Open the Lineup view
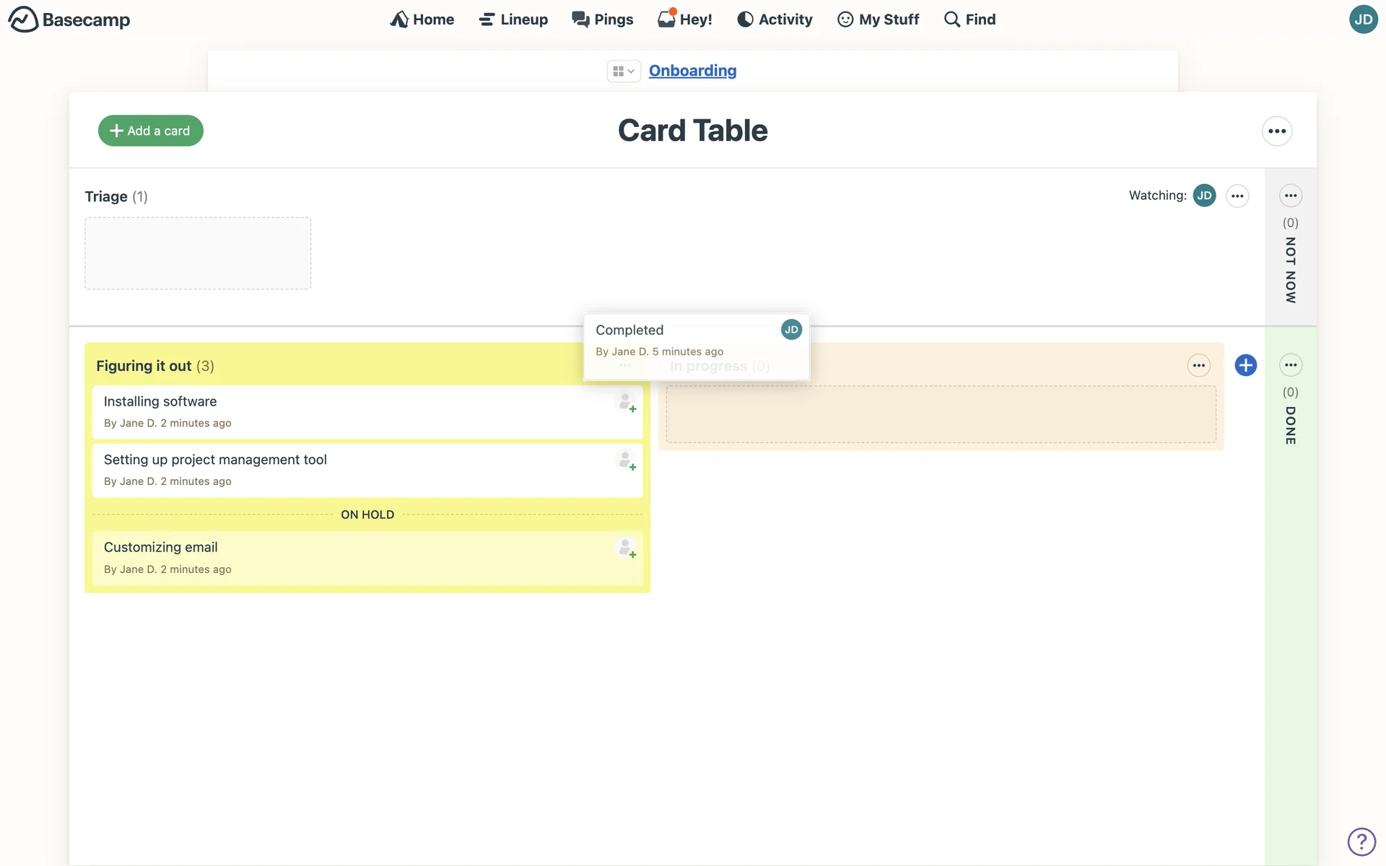This screenshot has height=866, width=1386. point(513,19)
